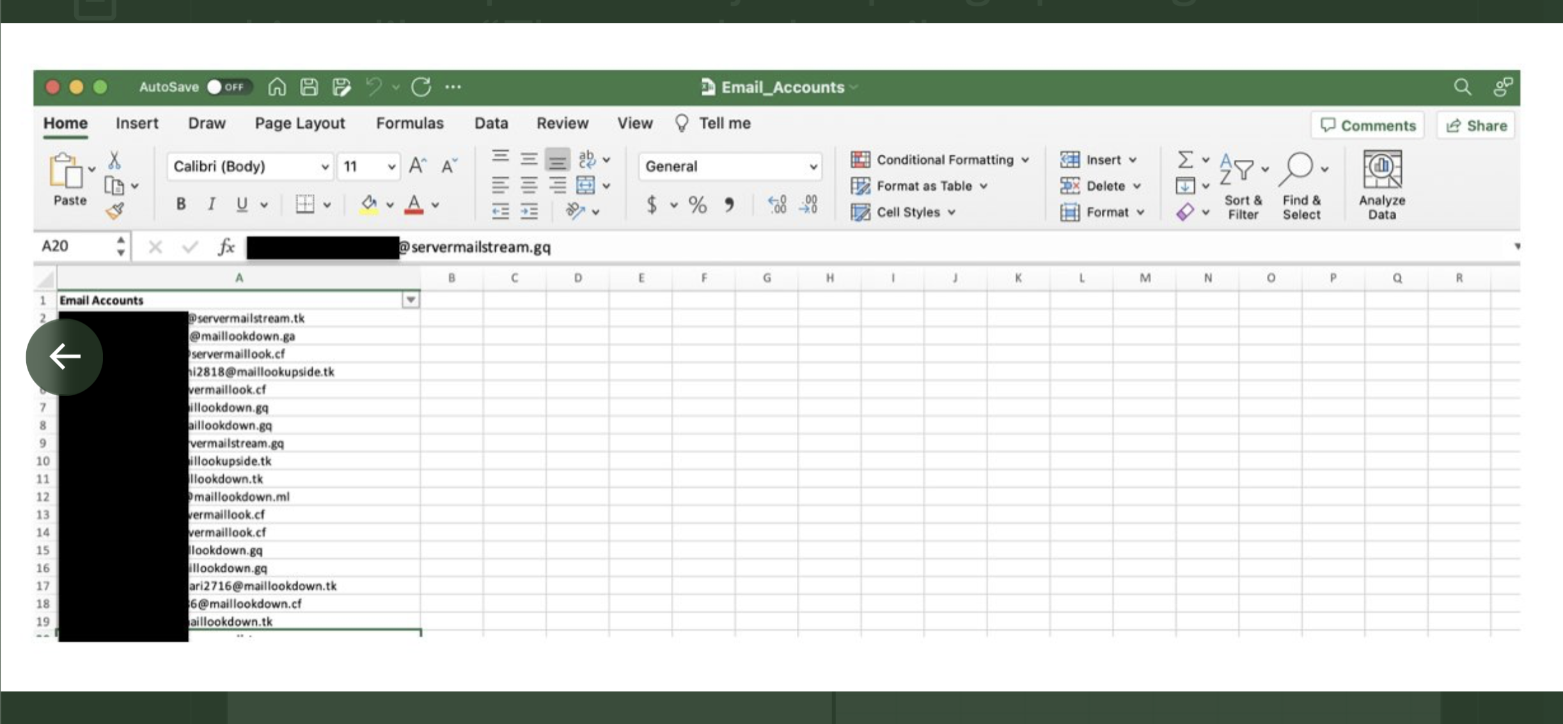Click the Undo arrow

374,86
